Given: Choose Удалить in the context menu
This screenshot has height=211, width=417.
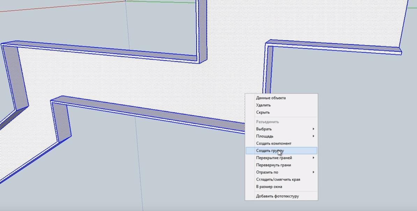Looking at the screenshot, I should [x=263, y=105].
